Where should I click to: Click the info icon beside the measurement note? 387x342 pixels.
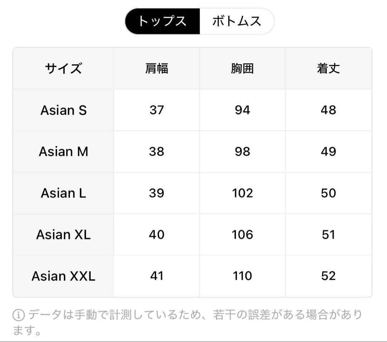tap(19, 315)
